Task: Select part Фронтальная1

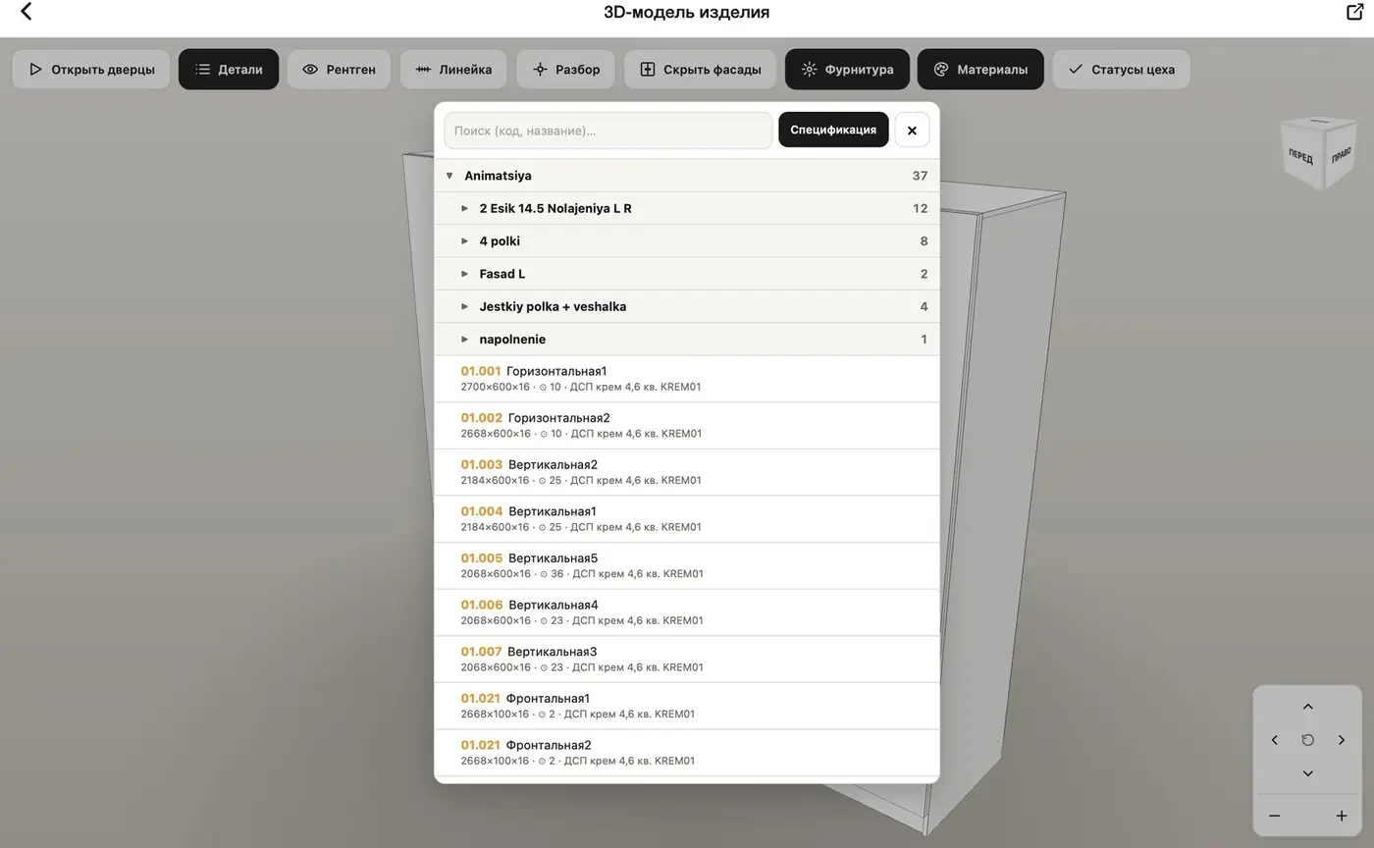Action: coord(687,706)
